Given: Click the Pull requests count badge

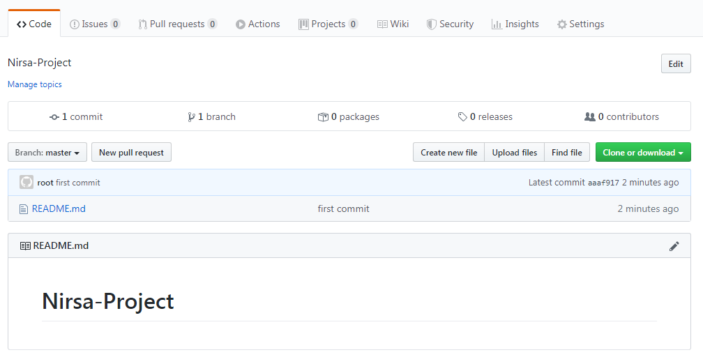Looking at the screenshot, I should 212,24.
